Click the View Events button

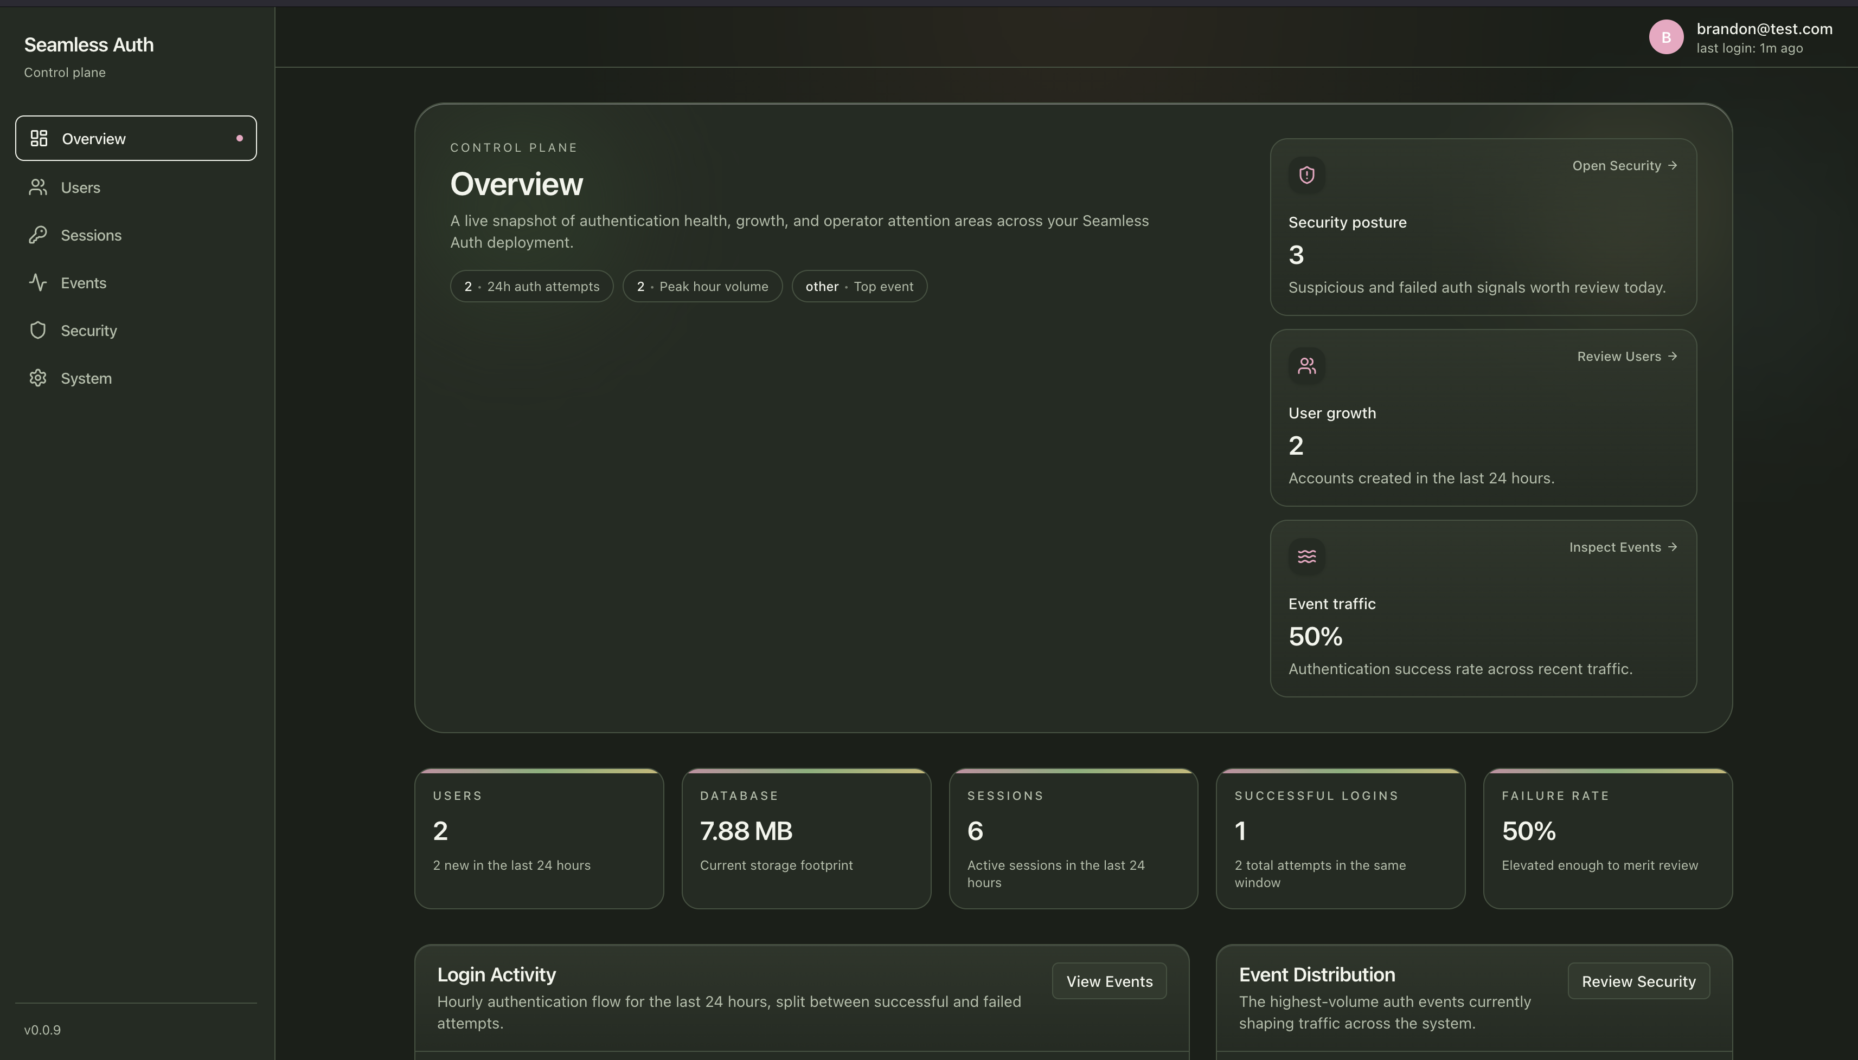(x=1109, y=981)
